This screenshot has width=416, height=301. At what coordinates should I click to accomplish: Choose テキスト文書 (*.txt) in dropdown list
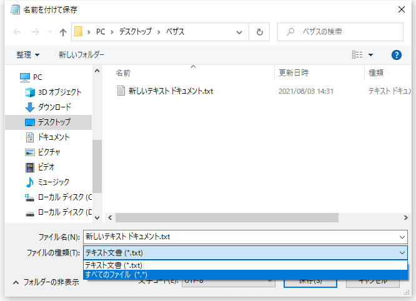click(245, 265)
